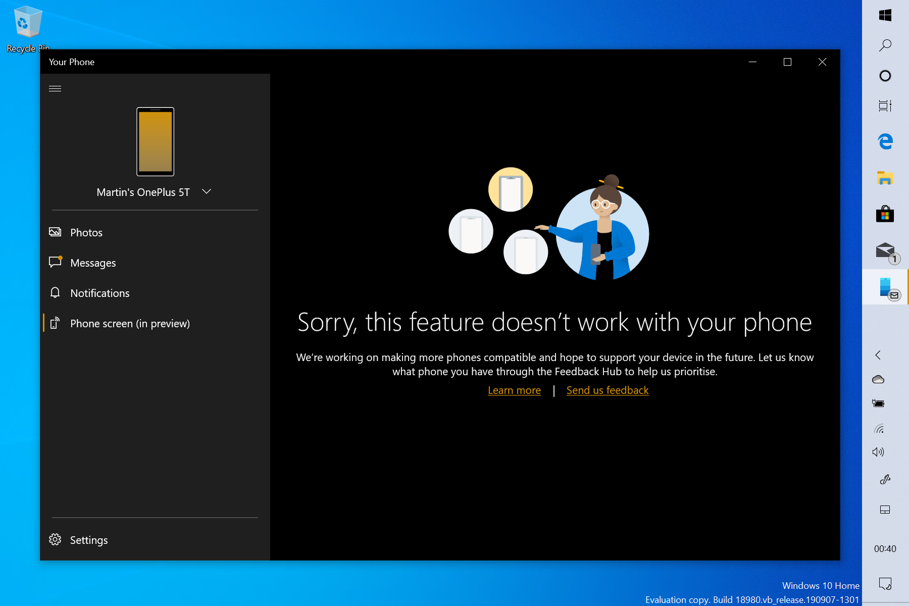Screen dimensions: 909x606
Task: Open Photos in Your Phone sidebar
Action: tap(86, 232)
